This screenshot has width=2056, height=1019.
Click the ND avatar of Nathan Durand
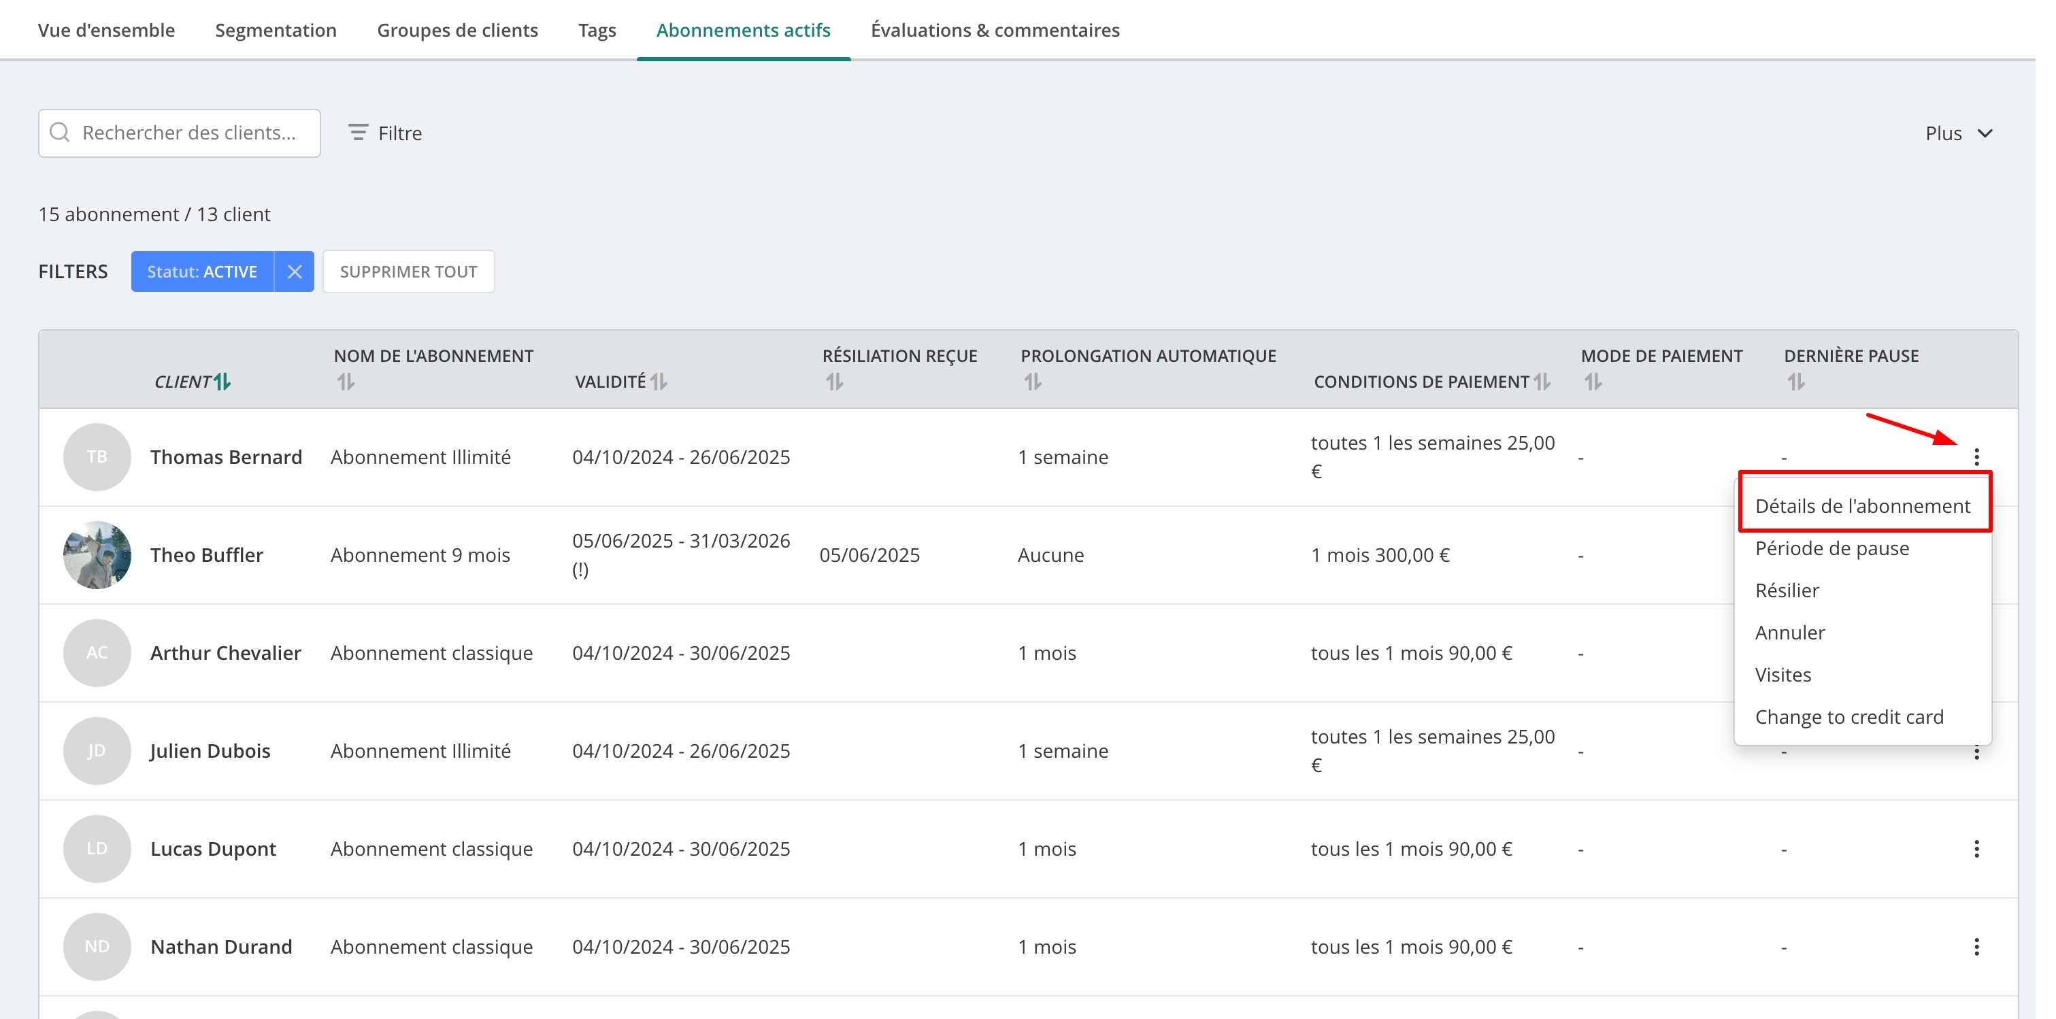pos(97,947)
